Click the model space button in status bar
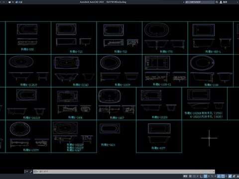239x179 pixels. click(185, 176)
